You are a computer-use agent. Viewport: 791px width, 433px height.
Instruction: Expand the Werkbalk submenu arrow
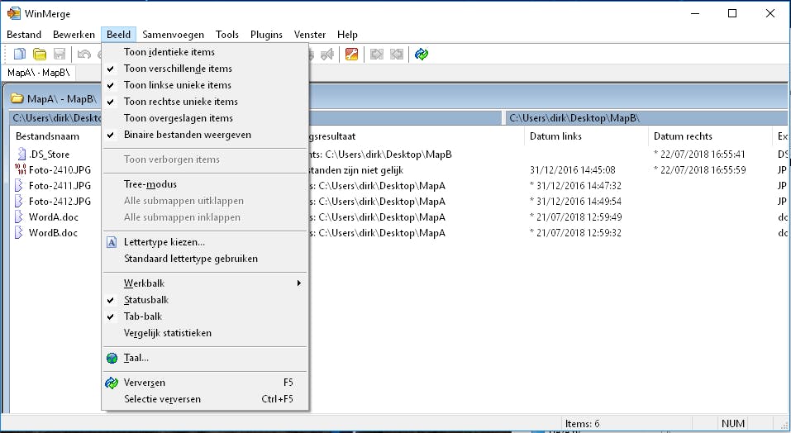pos(299,283)
